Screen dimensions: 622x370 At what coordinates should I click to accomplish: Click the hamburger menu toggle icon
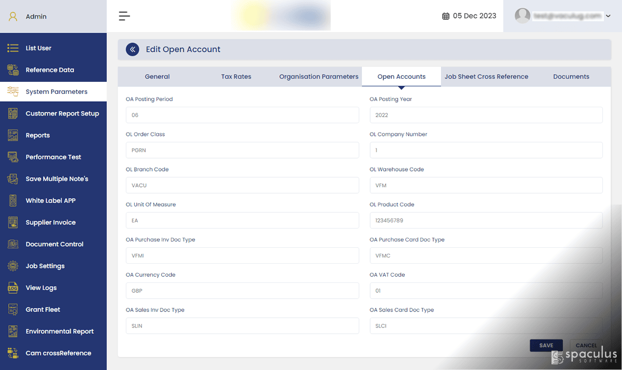point(124,16)
